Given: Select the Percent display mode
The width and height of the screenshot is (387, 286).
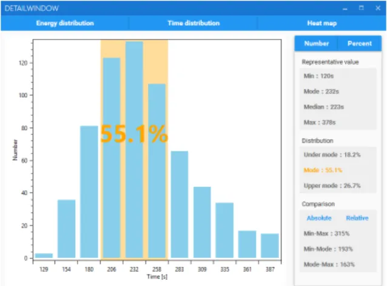Looking at the screenshot, I should (359, 44).
